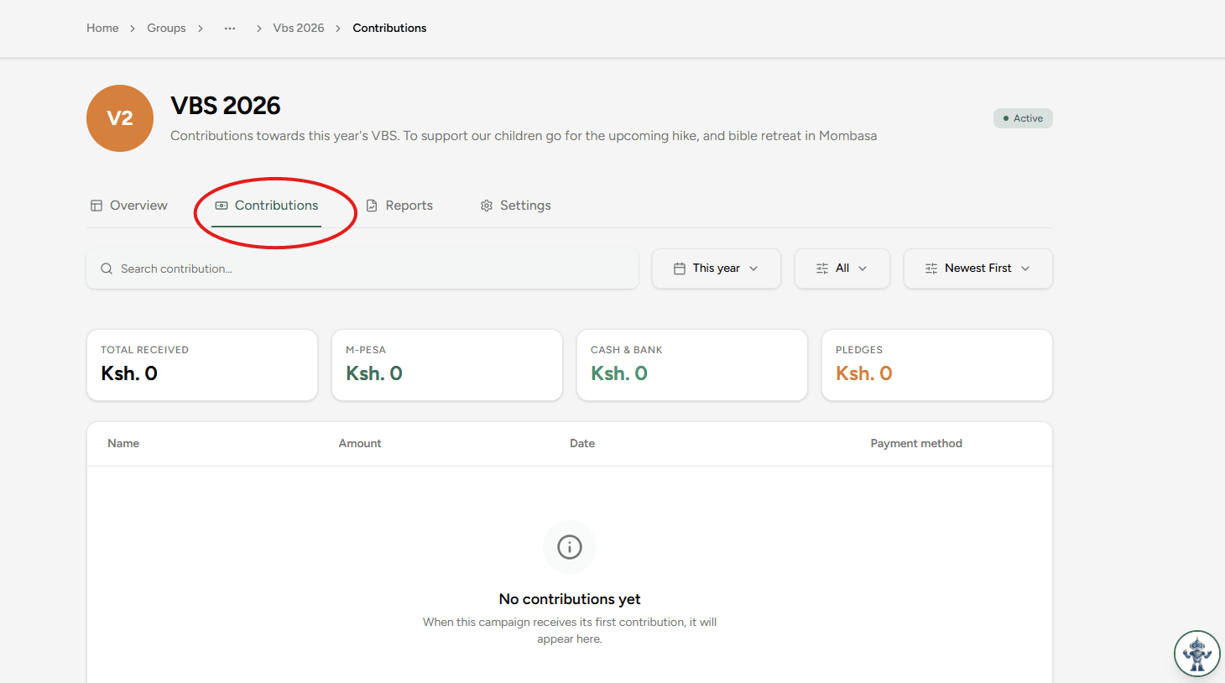Image resolution: width=1225 pixels, height=683 pixels.
Task: Open the This year date filter
Action: pos(717,269)
